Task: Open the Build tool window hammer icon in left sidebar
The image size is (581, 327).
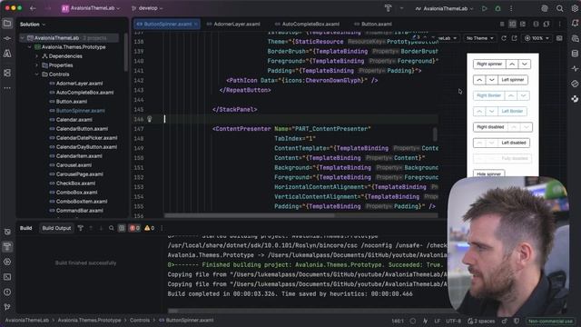Action: coord(7,246)
